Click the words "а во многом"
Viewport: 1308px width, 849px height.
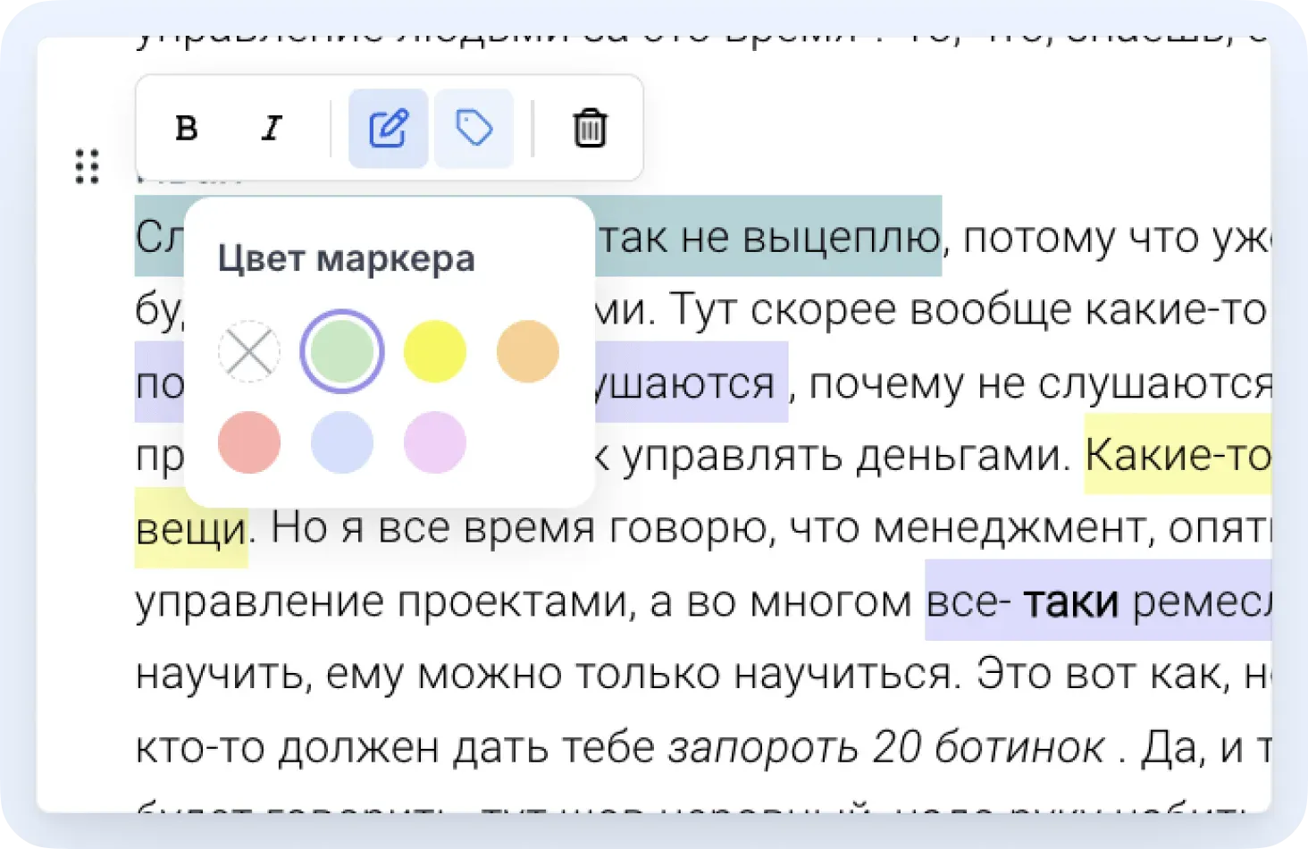coord(781,602)
